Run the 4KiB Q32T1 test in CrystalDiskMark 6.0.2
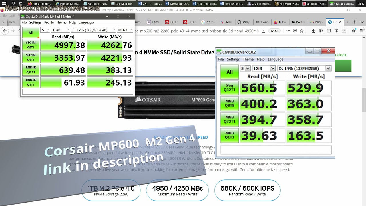The width and height of the screenshot is (366, 206). pos(230,120)
